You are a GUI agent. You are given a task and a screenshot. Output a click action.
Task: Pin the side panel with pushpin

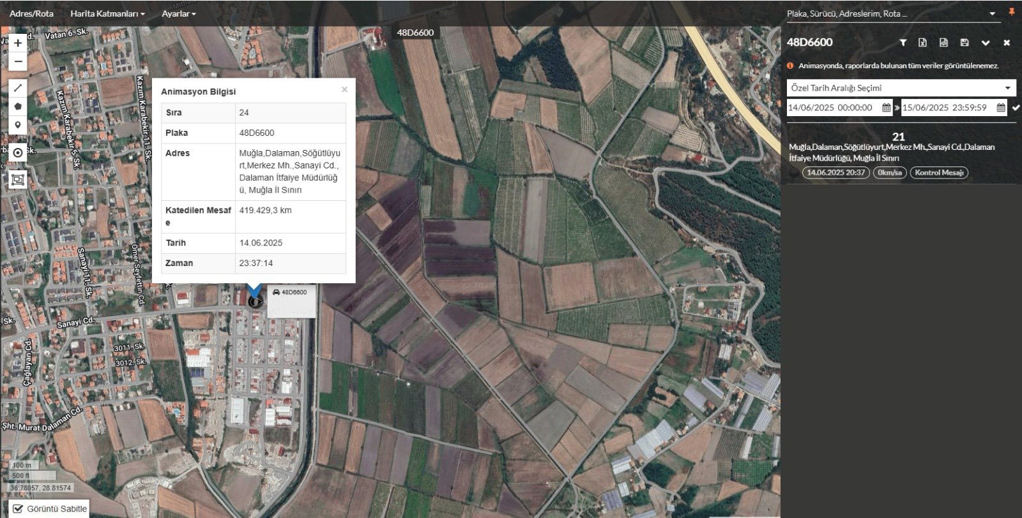pyautogui.click(x=1011, y=13)
